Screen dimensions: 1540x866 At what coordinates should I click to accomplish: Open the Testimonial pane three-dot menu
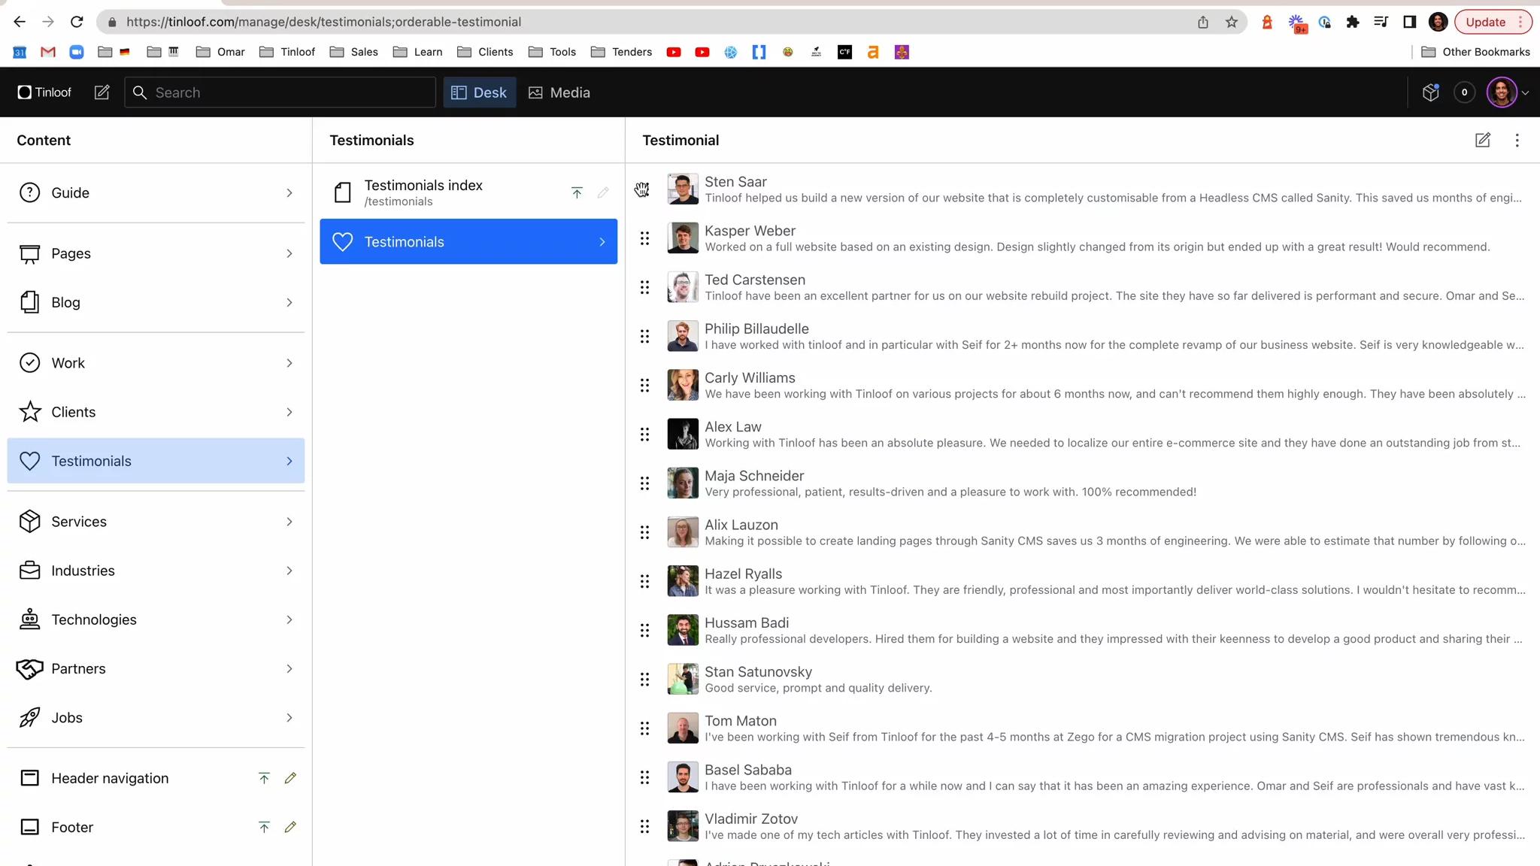(x=1517, y=141)
